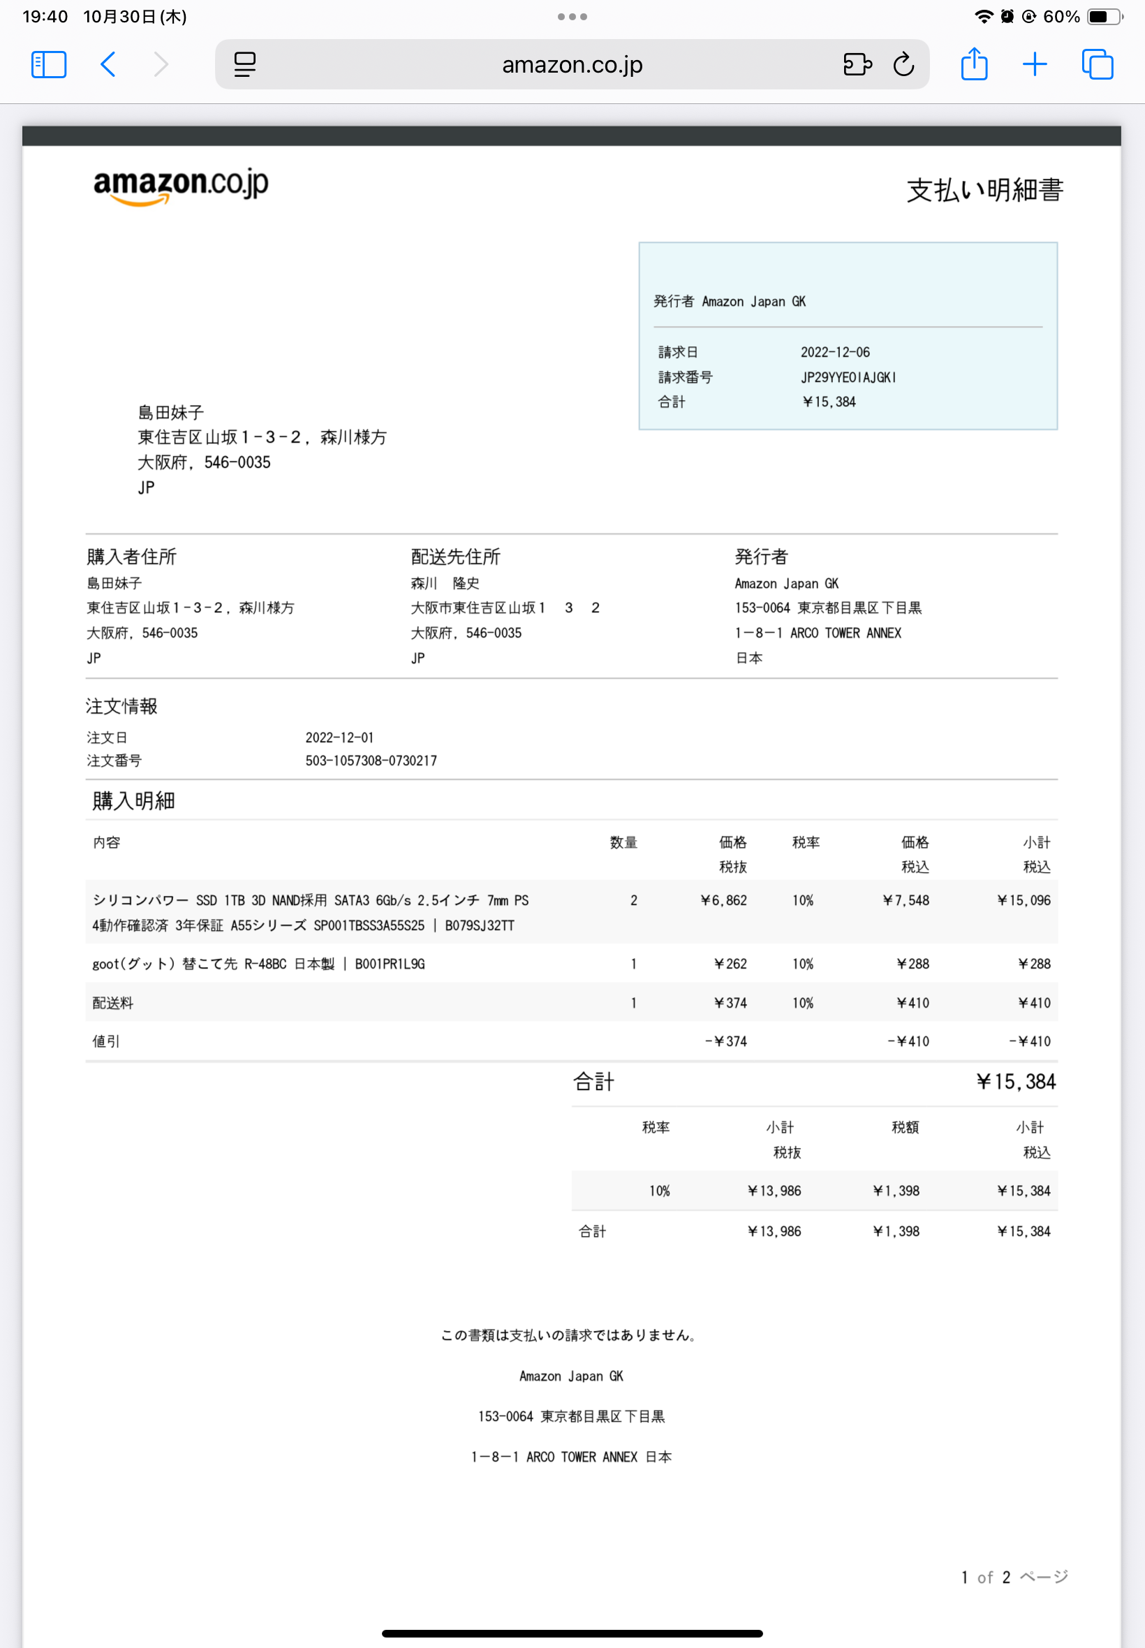Go back to the previous page

108,64
